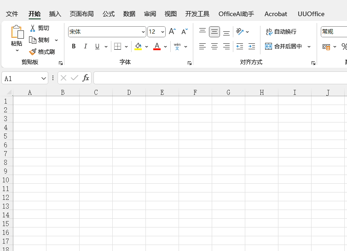Click the formula bar confirm checkmark
Image resolution: width=347 pixels, height=251 pixels.
(x=75, y=78)
